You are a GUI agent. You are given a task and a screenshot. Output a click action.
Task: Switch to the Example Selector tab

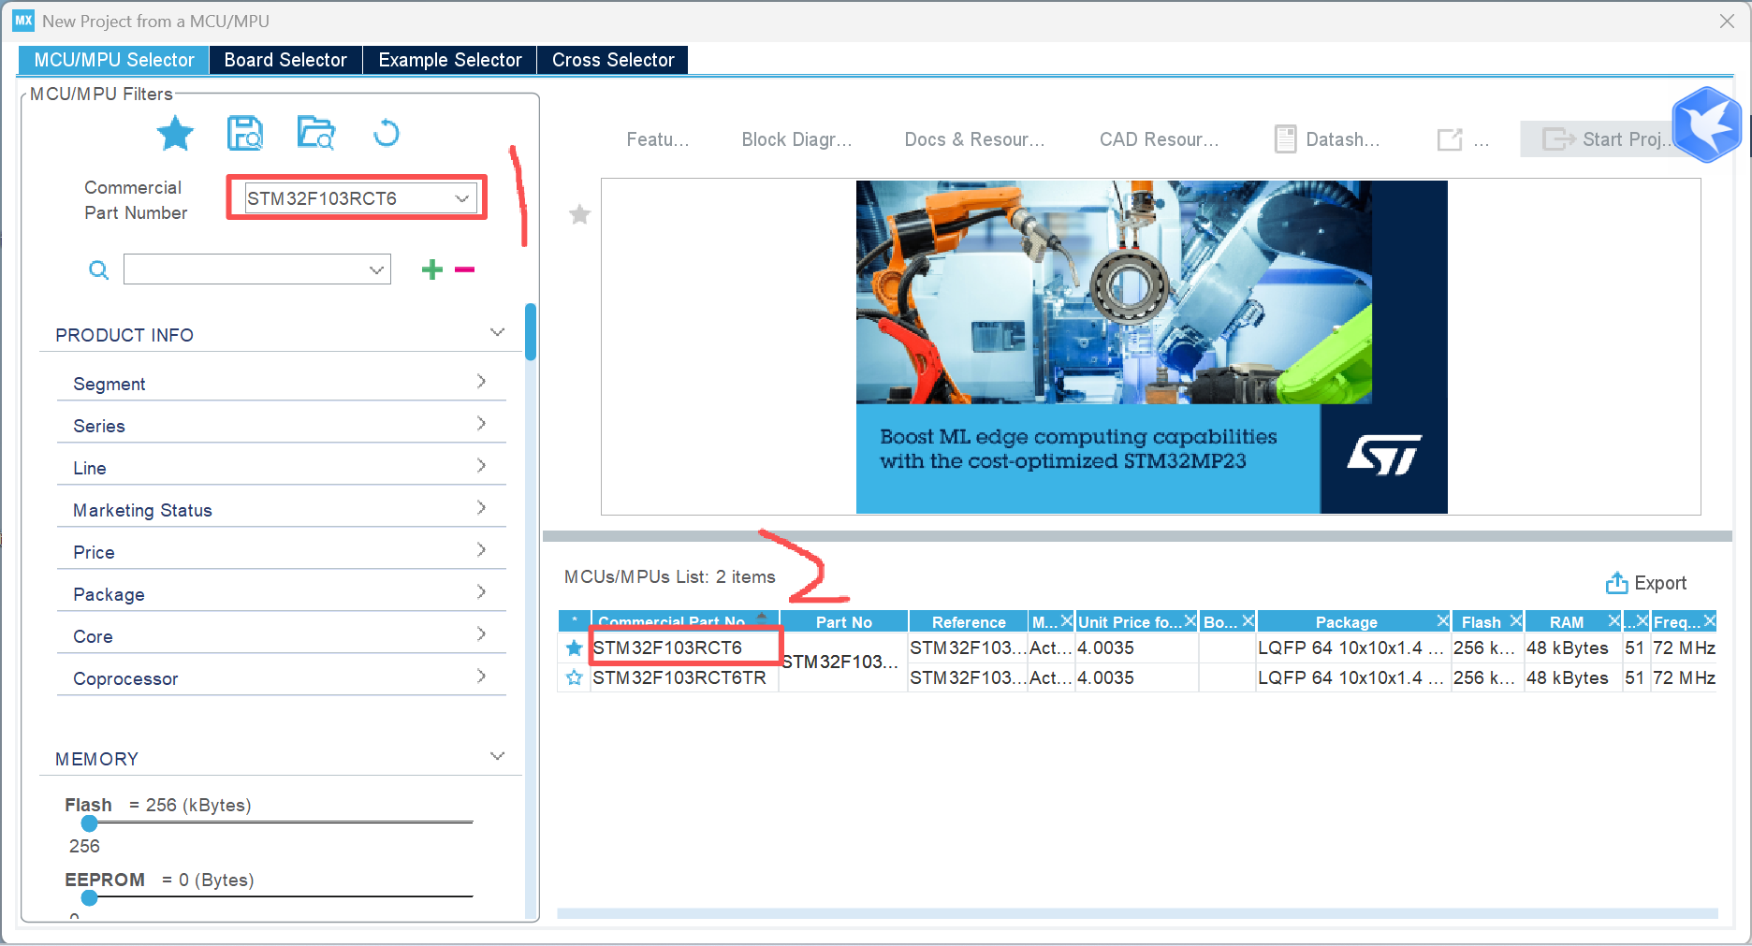(449, 60)
